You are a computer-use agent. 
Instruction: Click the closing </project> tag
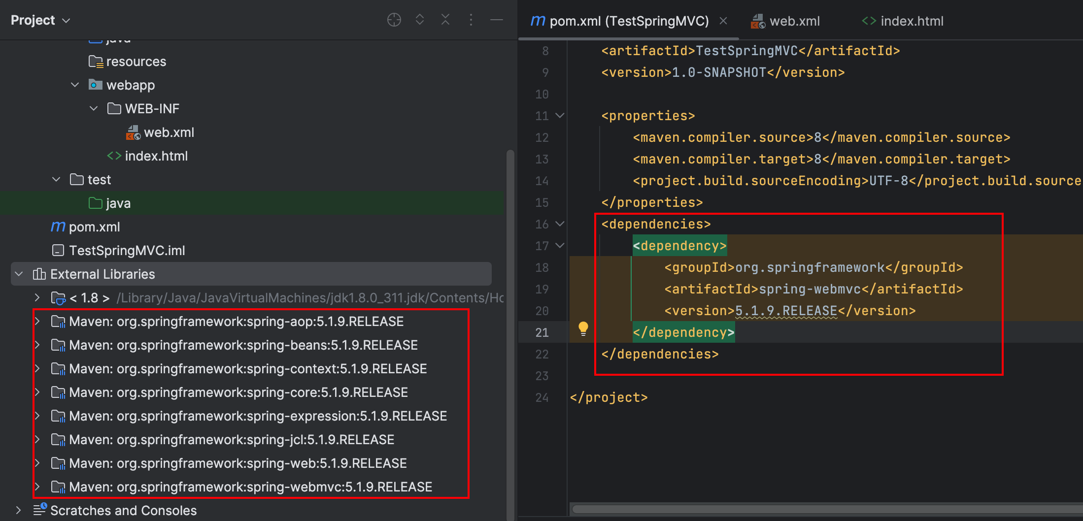pyautogui.click(x=609, y=397)
